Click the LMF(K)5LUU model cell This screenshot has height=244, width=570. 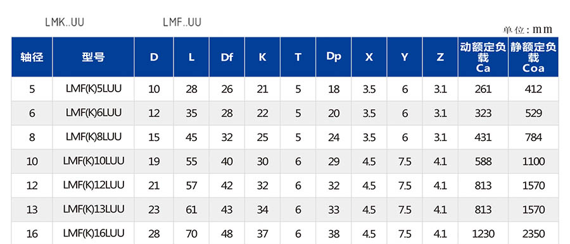point(94,88)
